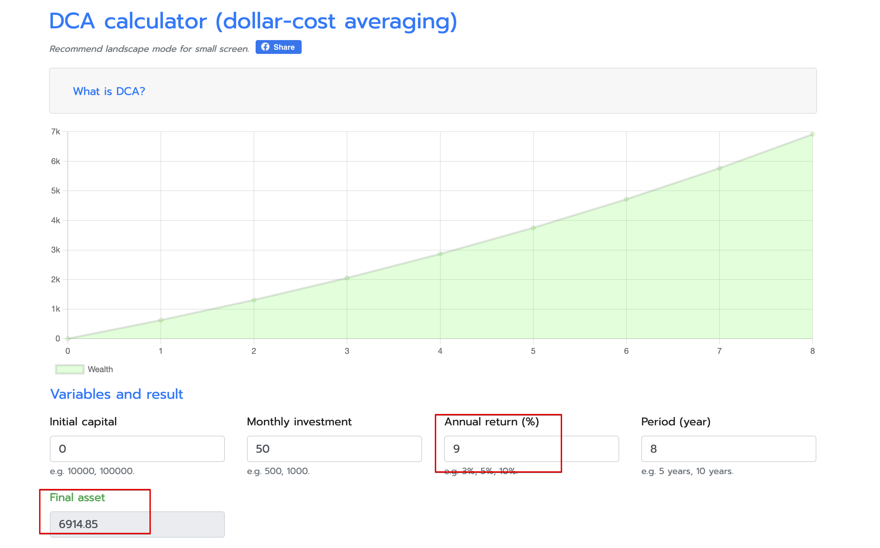
Task: Click the chart data point at year 2
Action: point(254,300)
